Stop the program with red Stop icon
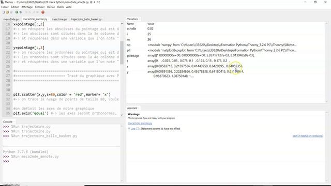The width and height of the screenshot is (331, 186). point(43,12)
